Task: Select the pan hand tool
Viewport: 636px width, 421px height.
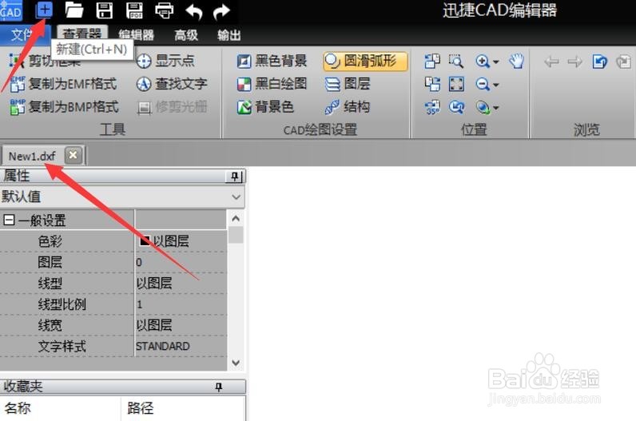Action: pyautogui.click(x=517, y=62)
